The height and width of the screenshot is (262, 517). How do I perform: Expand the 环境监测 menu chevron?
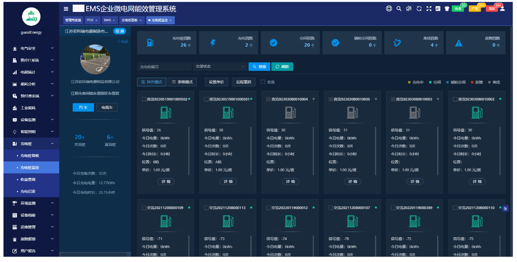(52, 203)
